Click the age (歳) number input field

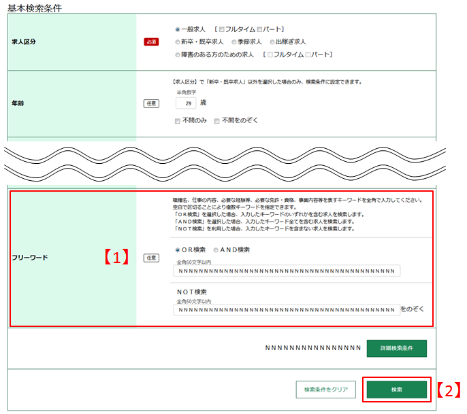tap(185, 103)
